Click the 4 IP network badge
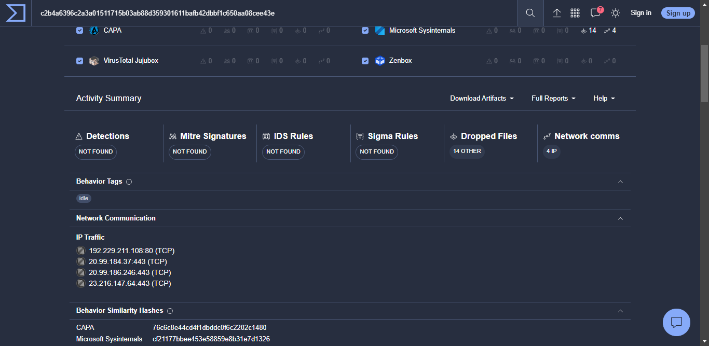This screenshot has height=346, width=709. 551,151
